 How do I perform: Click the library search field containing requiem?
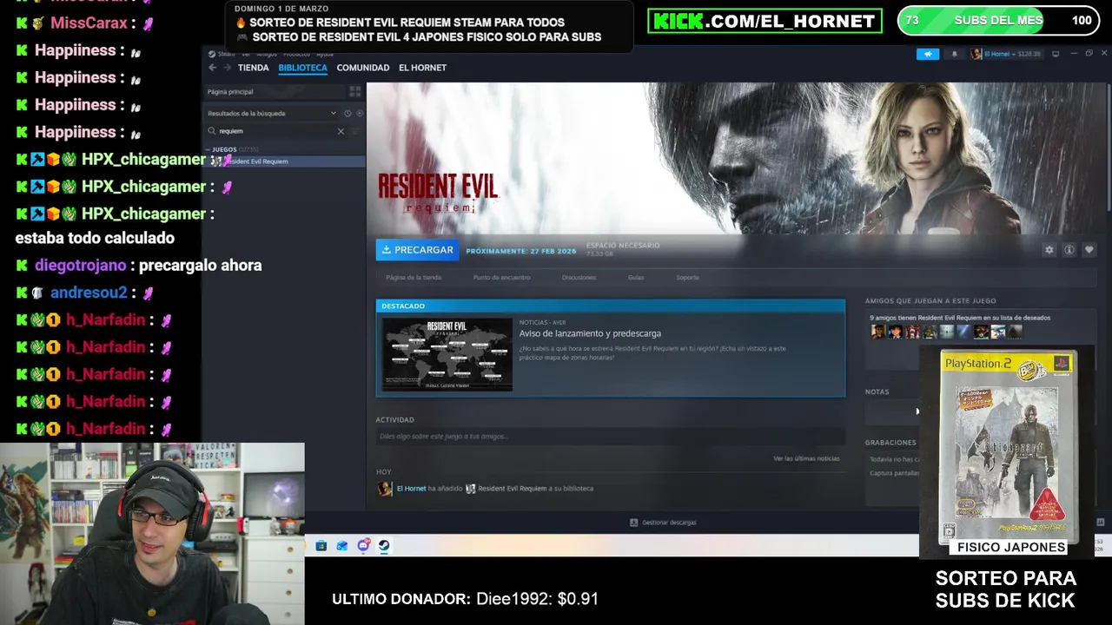point(274,131)
